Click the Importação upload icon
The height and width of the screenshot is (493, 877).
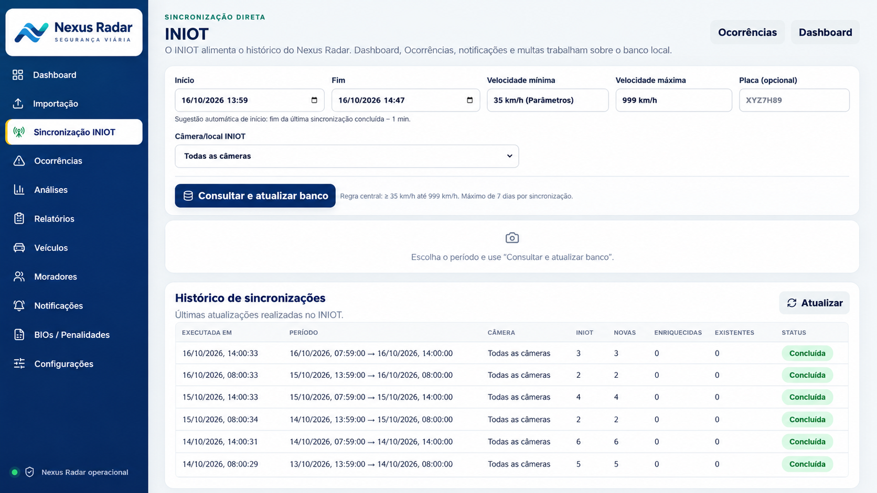pyautogui.click(x=18, y=104)
